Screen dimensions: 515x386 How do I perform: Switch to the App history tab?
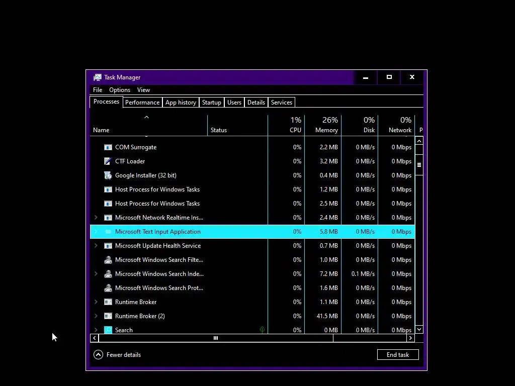pyautogui.click(x=181, y=103)
